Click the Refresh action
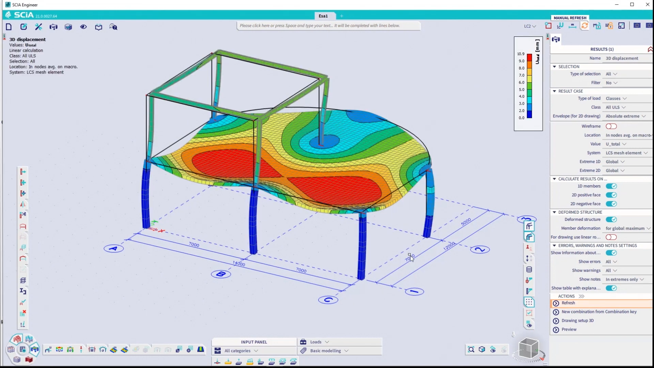Viewport: 654px width, 368px height. 601,303
